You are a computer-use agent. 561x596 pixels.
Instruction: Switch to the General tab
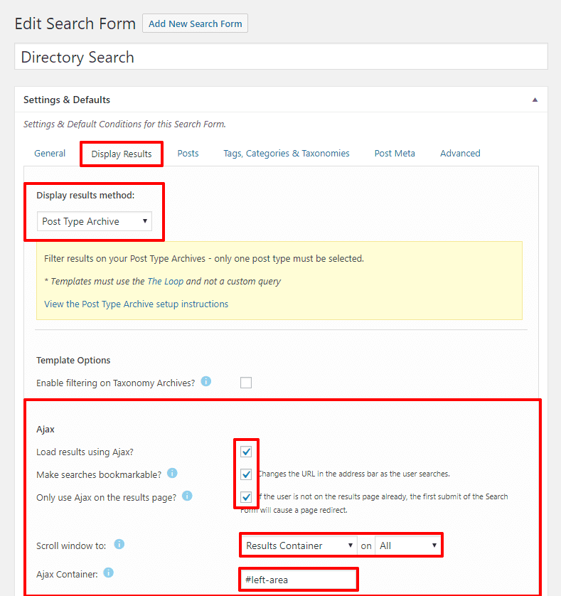pyautogui.click(x=50, y=153)
